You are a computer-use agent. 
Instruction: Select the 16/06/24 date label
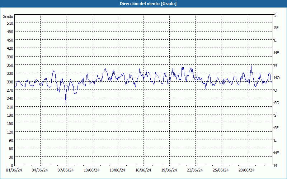point(143,170)
